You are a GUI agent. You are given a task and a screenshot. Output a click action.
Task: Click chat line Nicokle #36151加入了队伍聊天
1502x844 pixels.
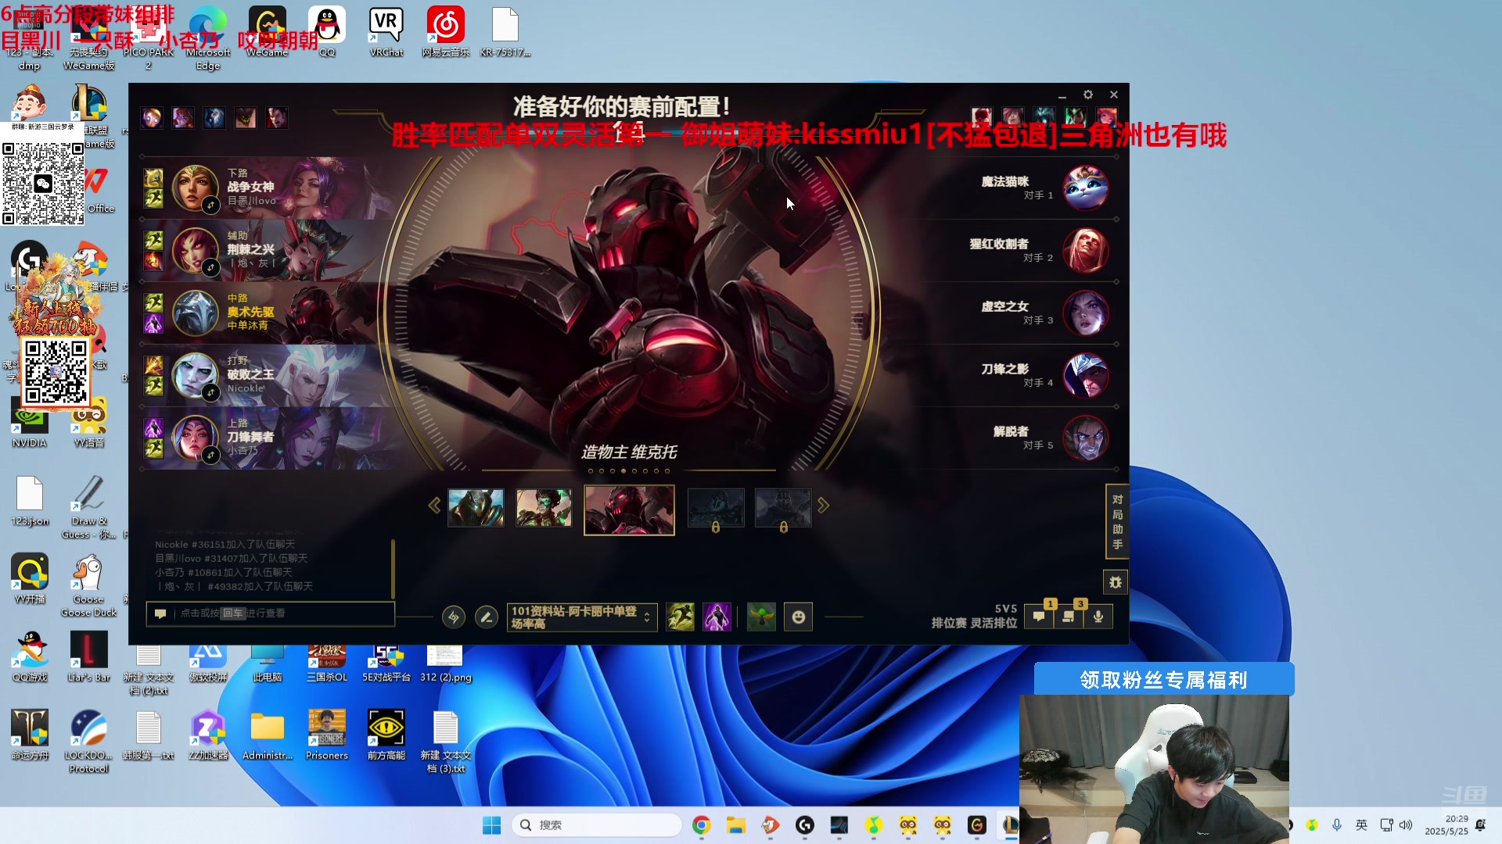[x=225, y=544]
